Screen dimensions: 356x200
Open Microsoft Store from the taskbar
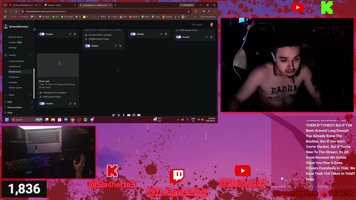[60, 120]
